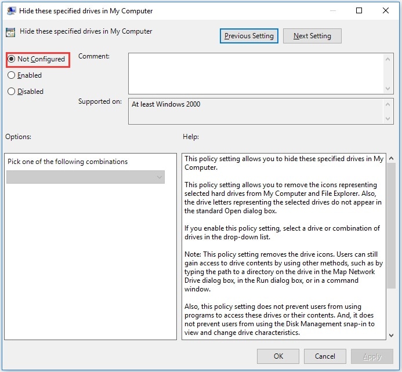Click the 'Options:' label

(18, 137)
